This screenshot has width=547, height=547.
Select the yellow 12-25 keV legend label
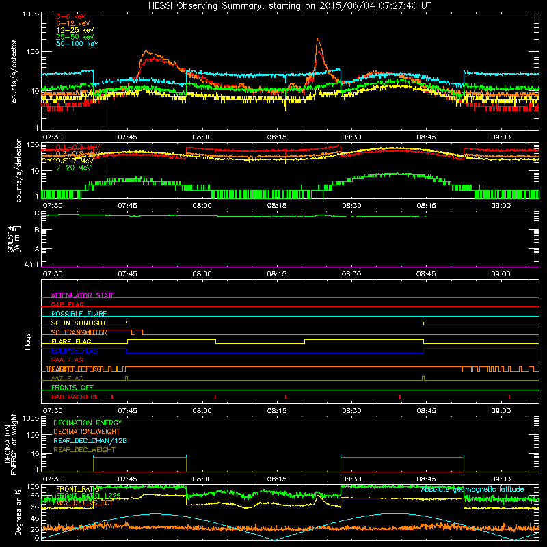75,30
